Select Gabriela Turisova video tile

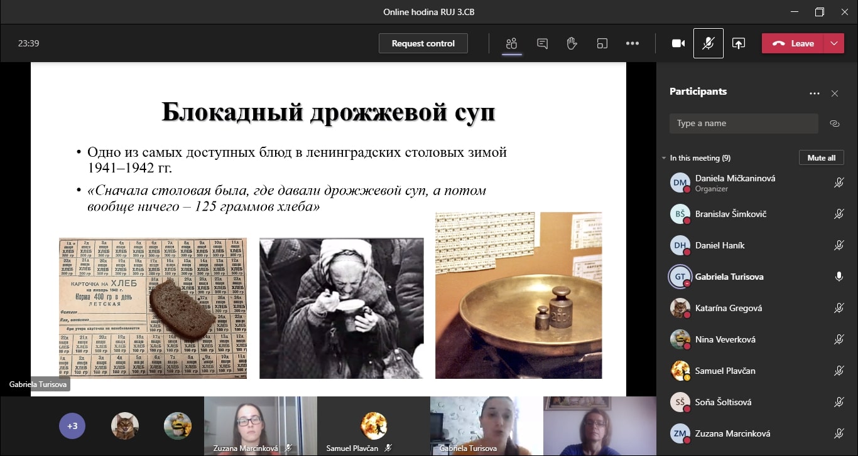[x=487, y=426]
